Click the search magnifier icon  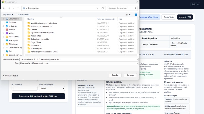(135, 8)
